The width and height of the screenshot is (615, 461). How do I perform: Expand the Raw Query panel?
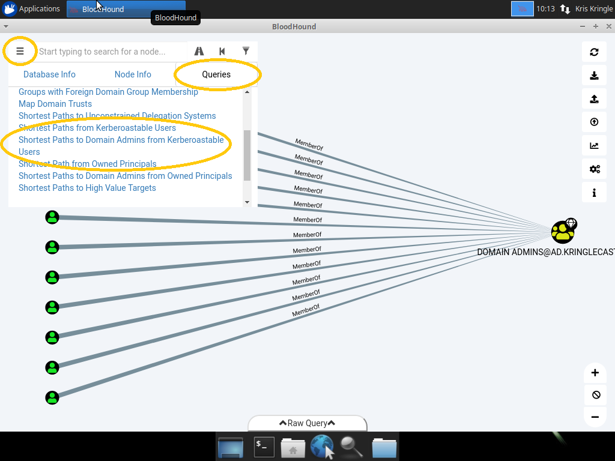[x=307, y=423]
